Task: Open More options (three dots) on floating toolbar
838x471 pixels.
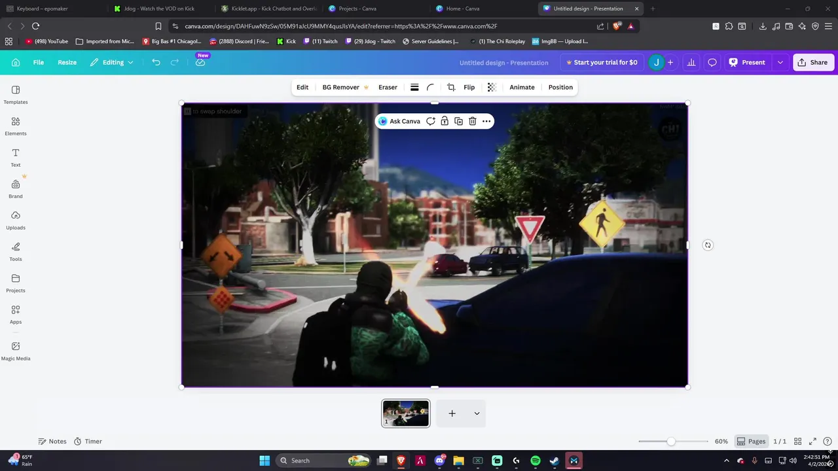Action: click(x=486, y=121)
